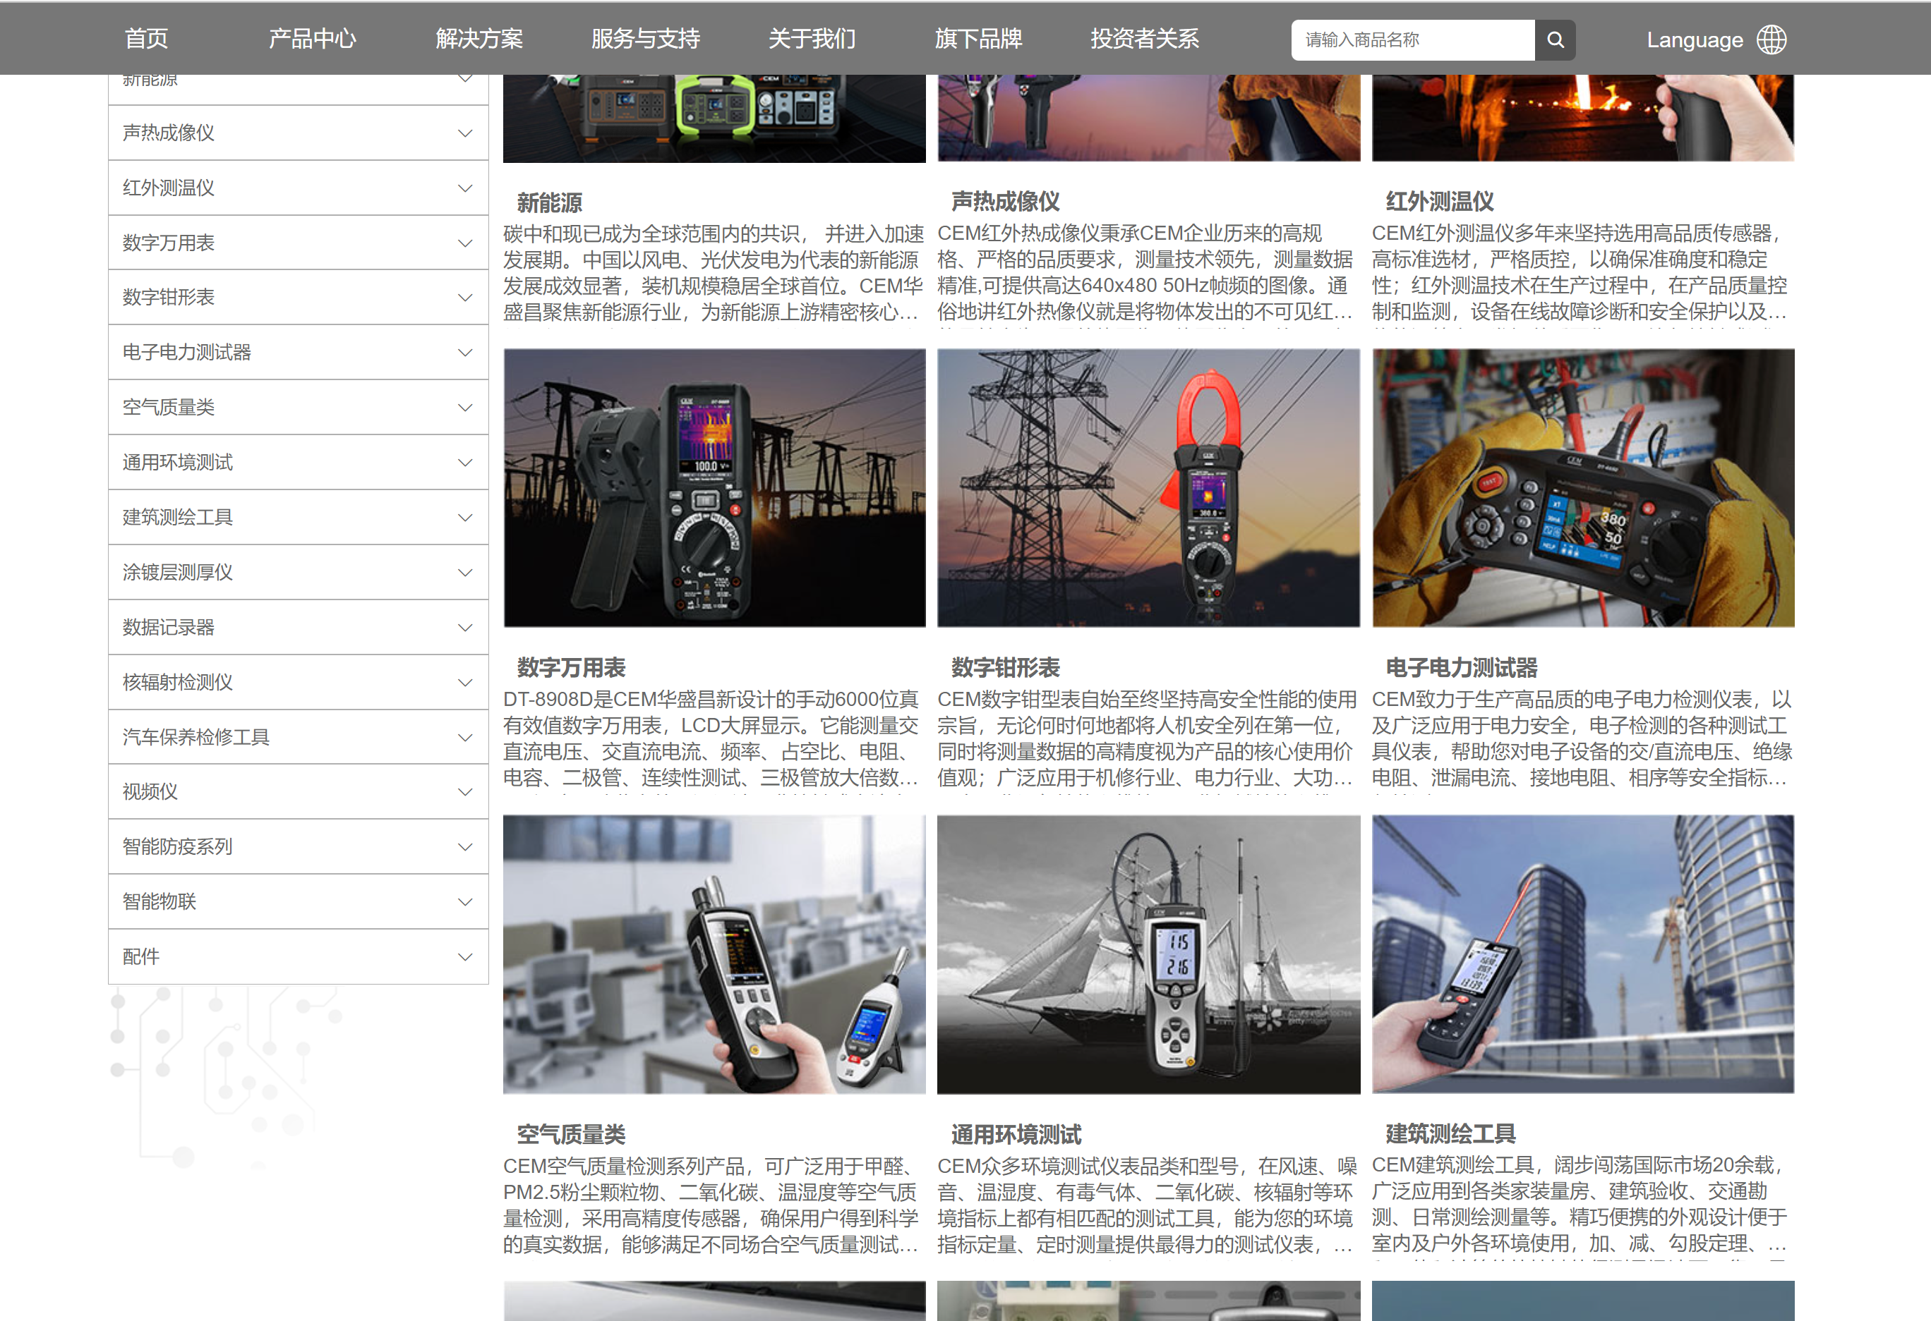
Task: Click the globe language icon
Action: pyautogui.click(x=1771, y=40)
